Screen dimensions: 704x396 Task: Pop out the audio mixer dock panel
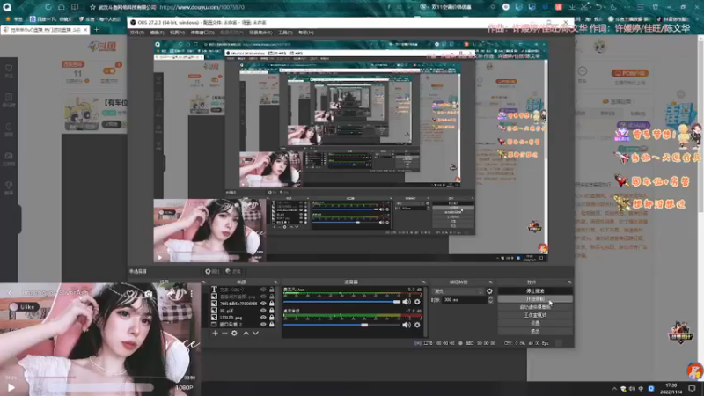point(423,282)
